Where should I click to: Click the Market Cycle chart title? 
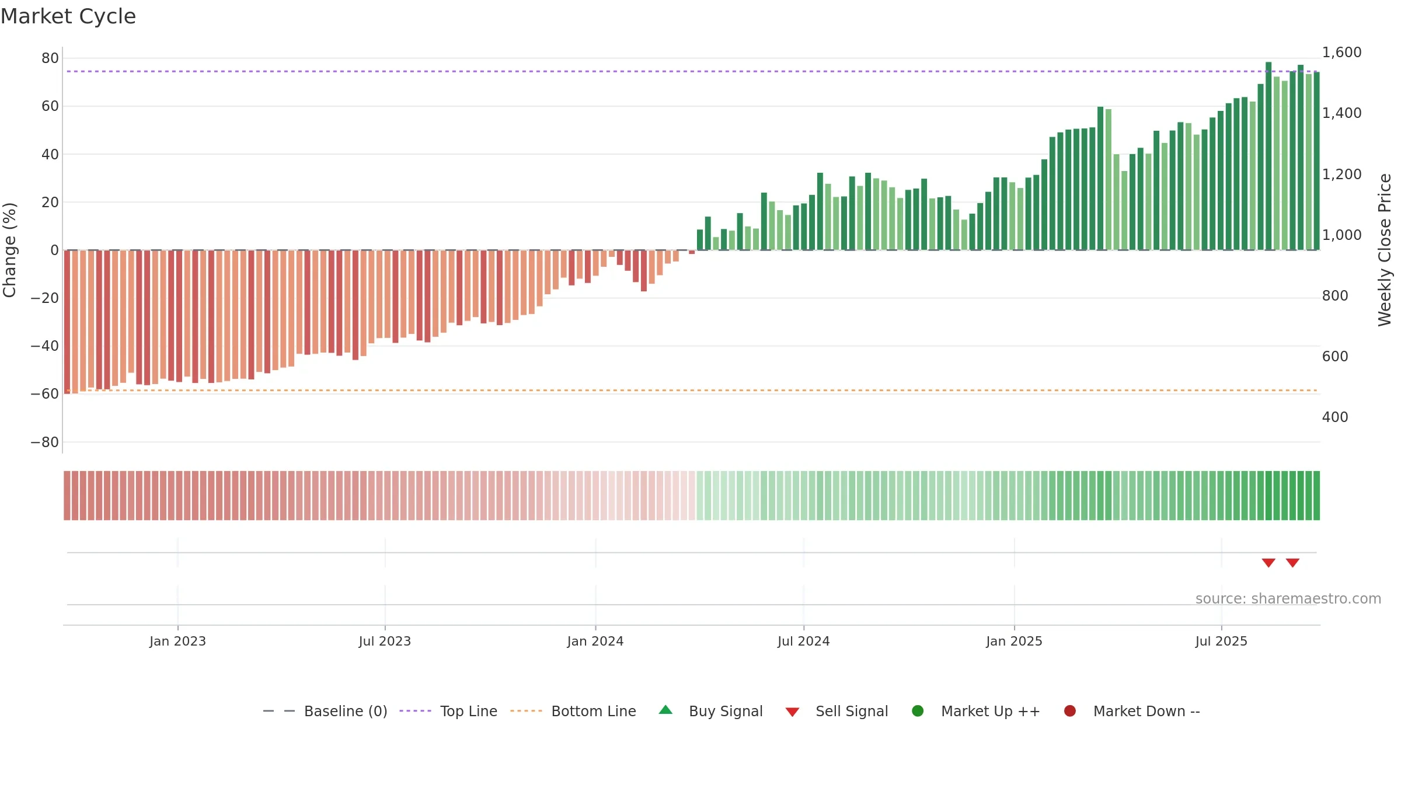pyautogui.click(x=68, y=16)
